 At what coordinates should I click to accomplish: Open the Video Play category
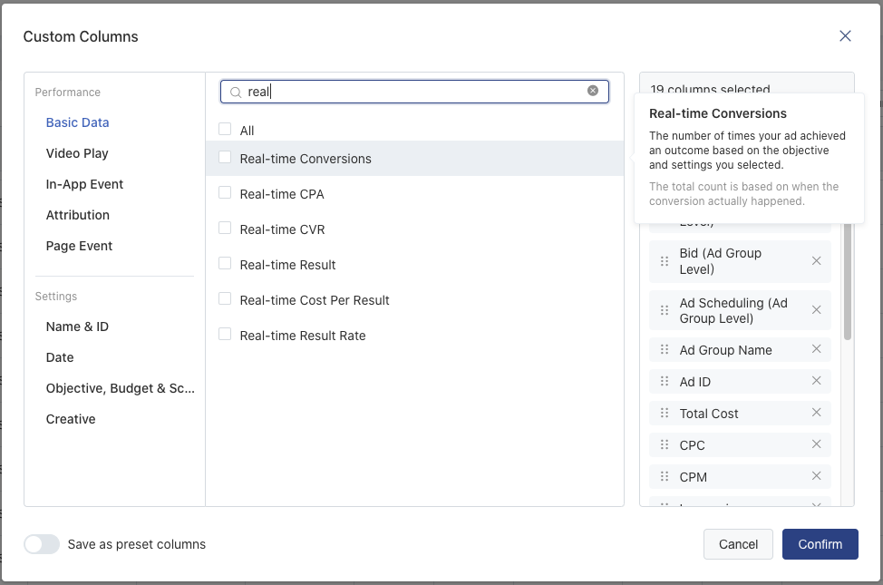pyautogui.click(x=77, y=153)
